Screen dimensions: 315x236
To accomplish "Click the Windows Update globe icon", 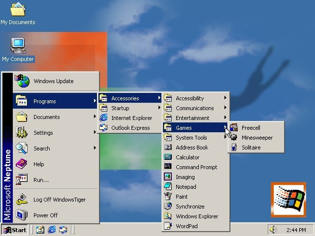I will click(22, 81).
